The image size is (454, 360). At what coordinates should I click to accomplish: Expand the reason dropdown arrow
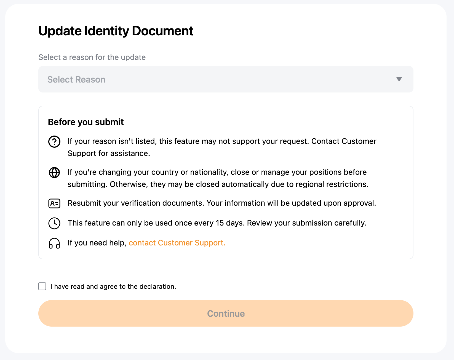coord(399,79)
